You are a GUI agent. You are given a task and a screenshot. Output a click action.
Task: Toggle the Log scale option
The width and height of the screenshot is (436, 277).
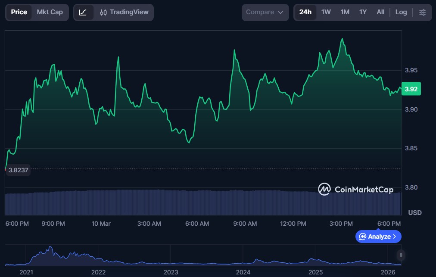point(401,12)
